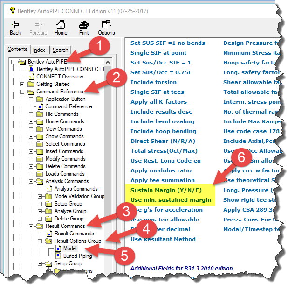
Task: Open Hoop safety factor link
Action: (x=250, y=63)
